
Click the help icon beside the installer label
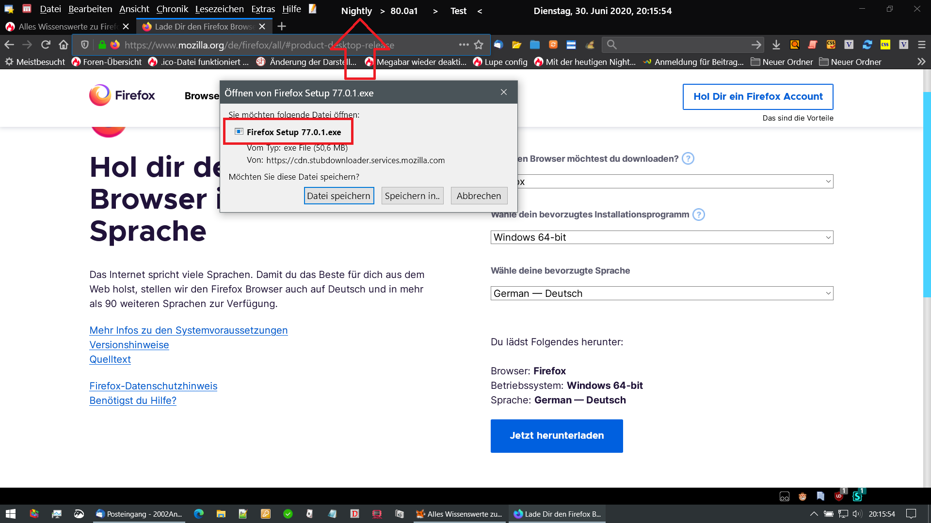(x=698, y=215)
